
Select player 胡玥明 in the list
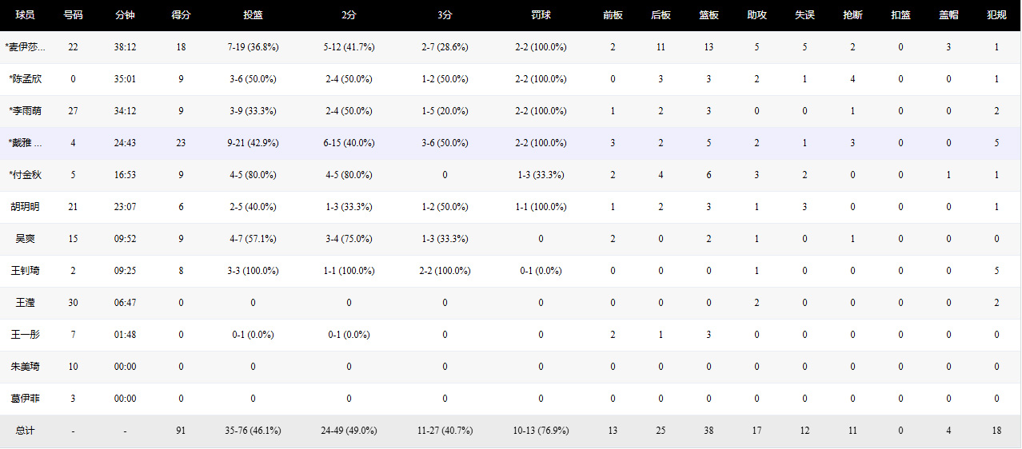pyautogui.click(x=25, y=207)
